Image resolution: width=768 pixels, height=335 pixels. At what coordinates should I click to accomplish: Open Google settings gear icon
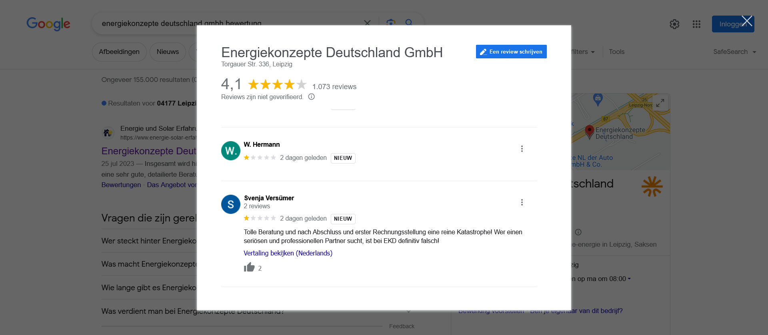674,24
